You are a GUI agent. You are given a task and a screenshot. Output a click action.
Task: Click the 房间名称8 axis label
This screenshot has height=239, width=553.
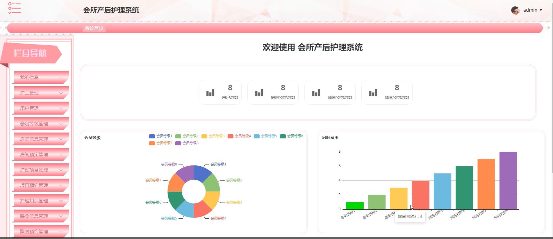pos(501,215)
